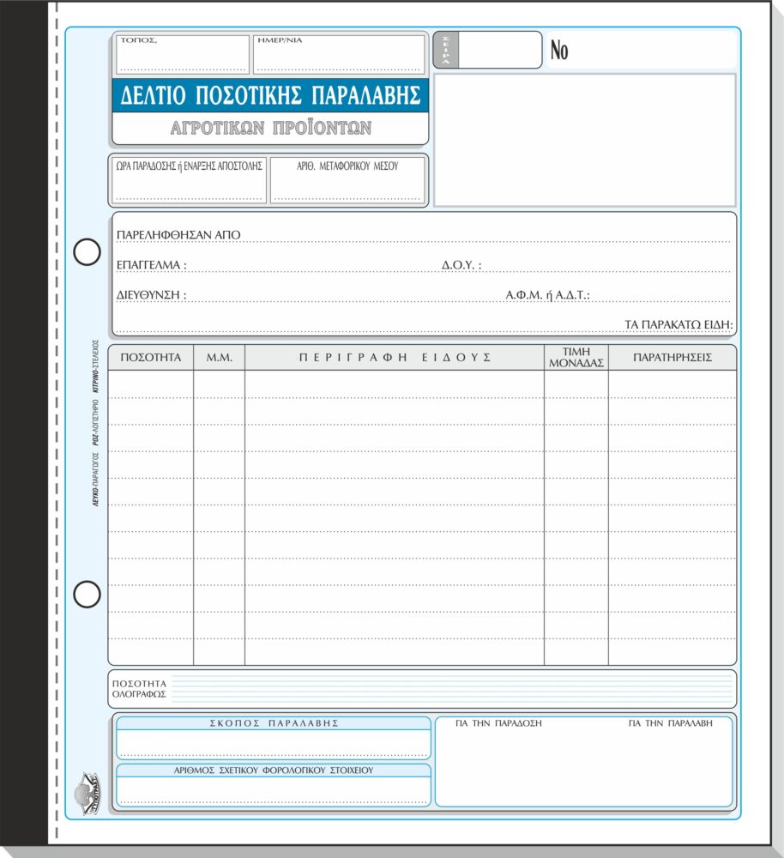Click the ΔΙΕΥΘΥΝΣΗ address line
The height and width of the screenshot is (858, 784).
click(x=307, y=295)
